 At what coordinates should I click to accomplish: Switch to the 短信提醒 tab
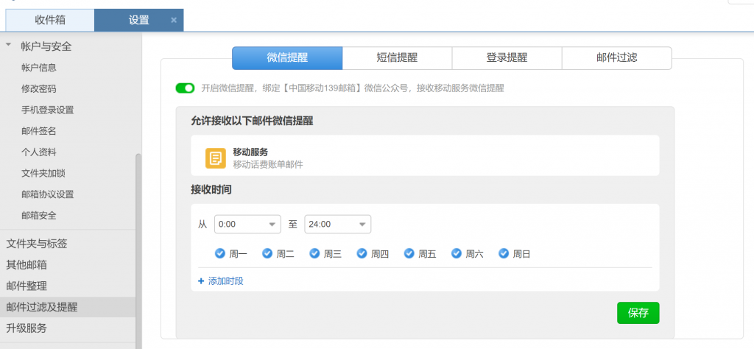(397, 57)
